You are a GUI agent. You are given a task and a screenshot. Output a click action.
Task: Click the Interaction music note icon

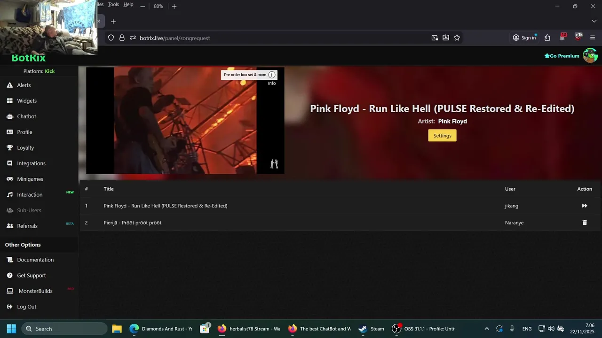point(9,194)
